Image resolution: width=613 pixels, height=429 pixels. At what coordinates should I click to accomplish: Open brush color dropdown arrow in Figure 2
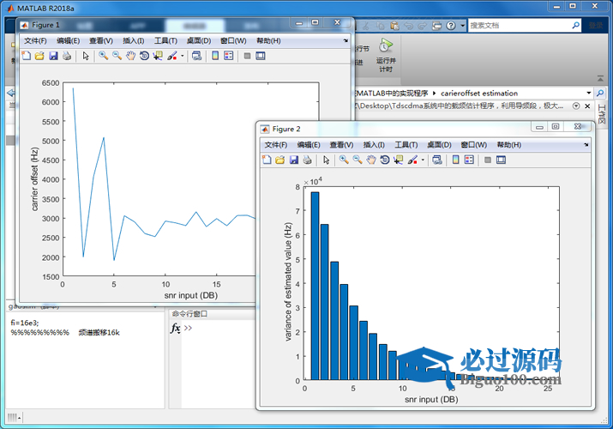click(x=423, y=160)
